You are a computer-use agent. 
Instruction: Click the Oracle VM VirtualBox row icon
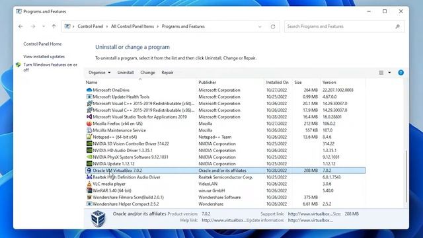point(89,171)
